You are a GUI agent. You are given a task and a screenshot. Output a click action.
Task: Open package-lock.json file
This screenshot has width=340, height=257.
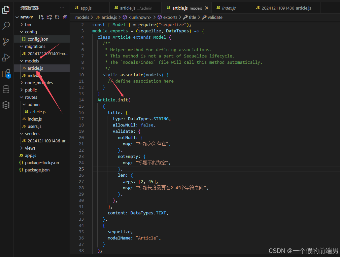(x=42, y=163)
